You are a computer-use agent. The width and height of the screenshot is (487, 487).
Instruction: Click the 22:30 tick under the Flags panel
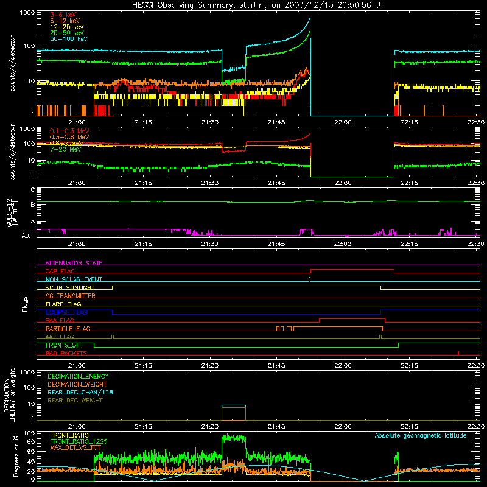[475, 366]
